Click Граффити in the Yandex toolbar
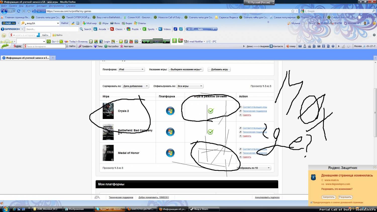This screenshot has width=377, height=212. [x=85, y=46]
